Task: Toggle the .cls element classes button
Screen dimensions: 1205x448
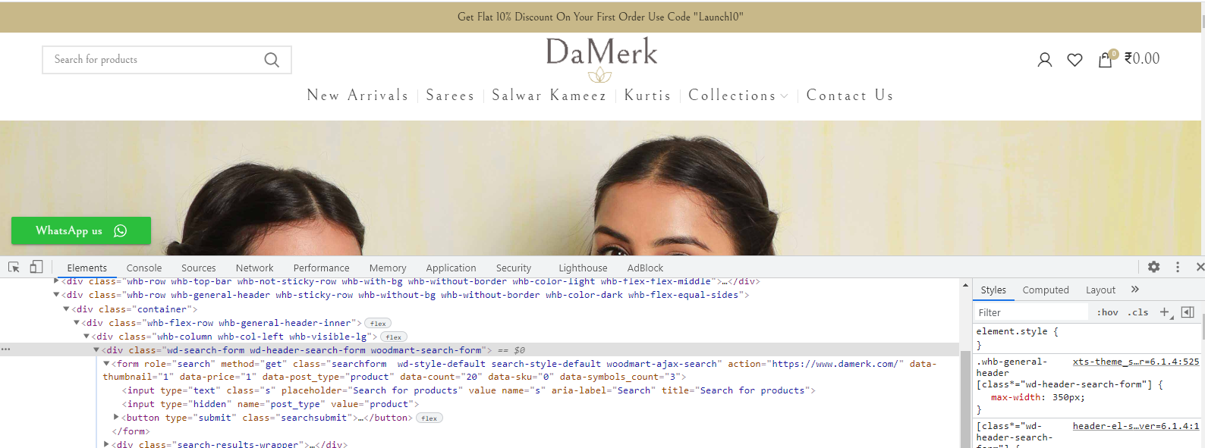Action: point(1138,312)
